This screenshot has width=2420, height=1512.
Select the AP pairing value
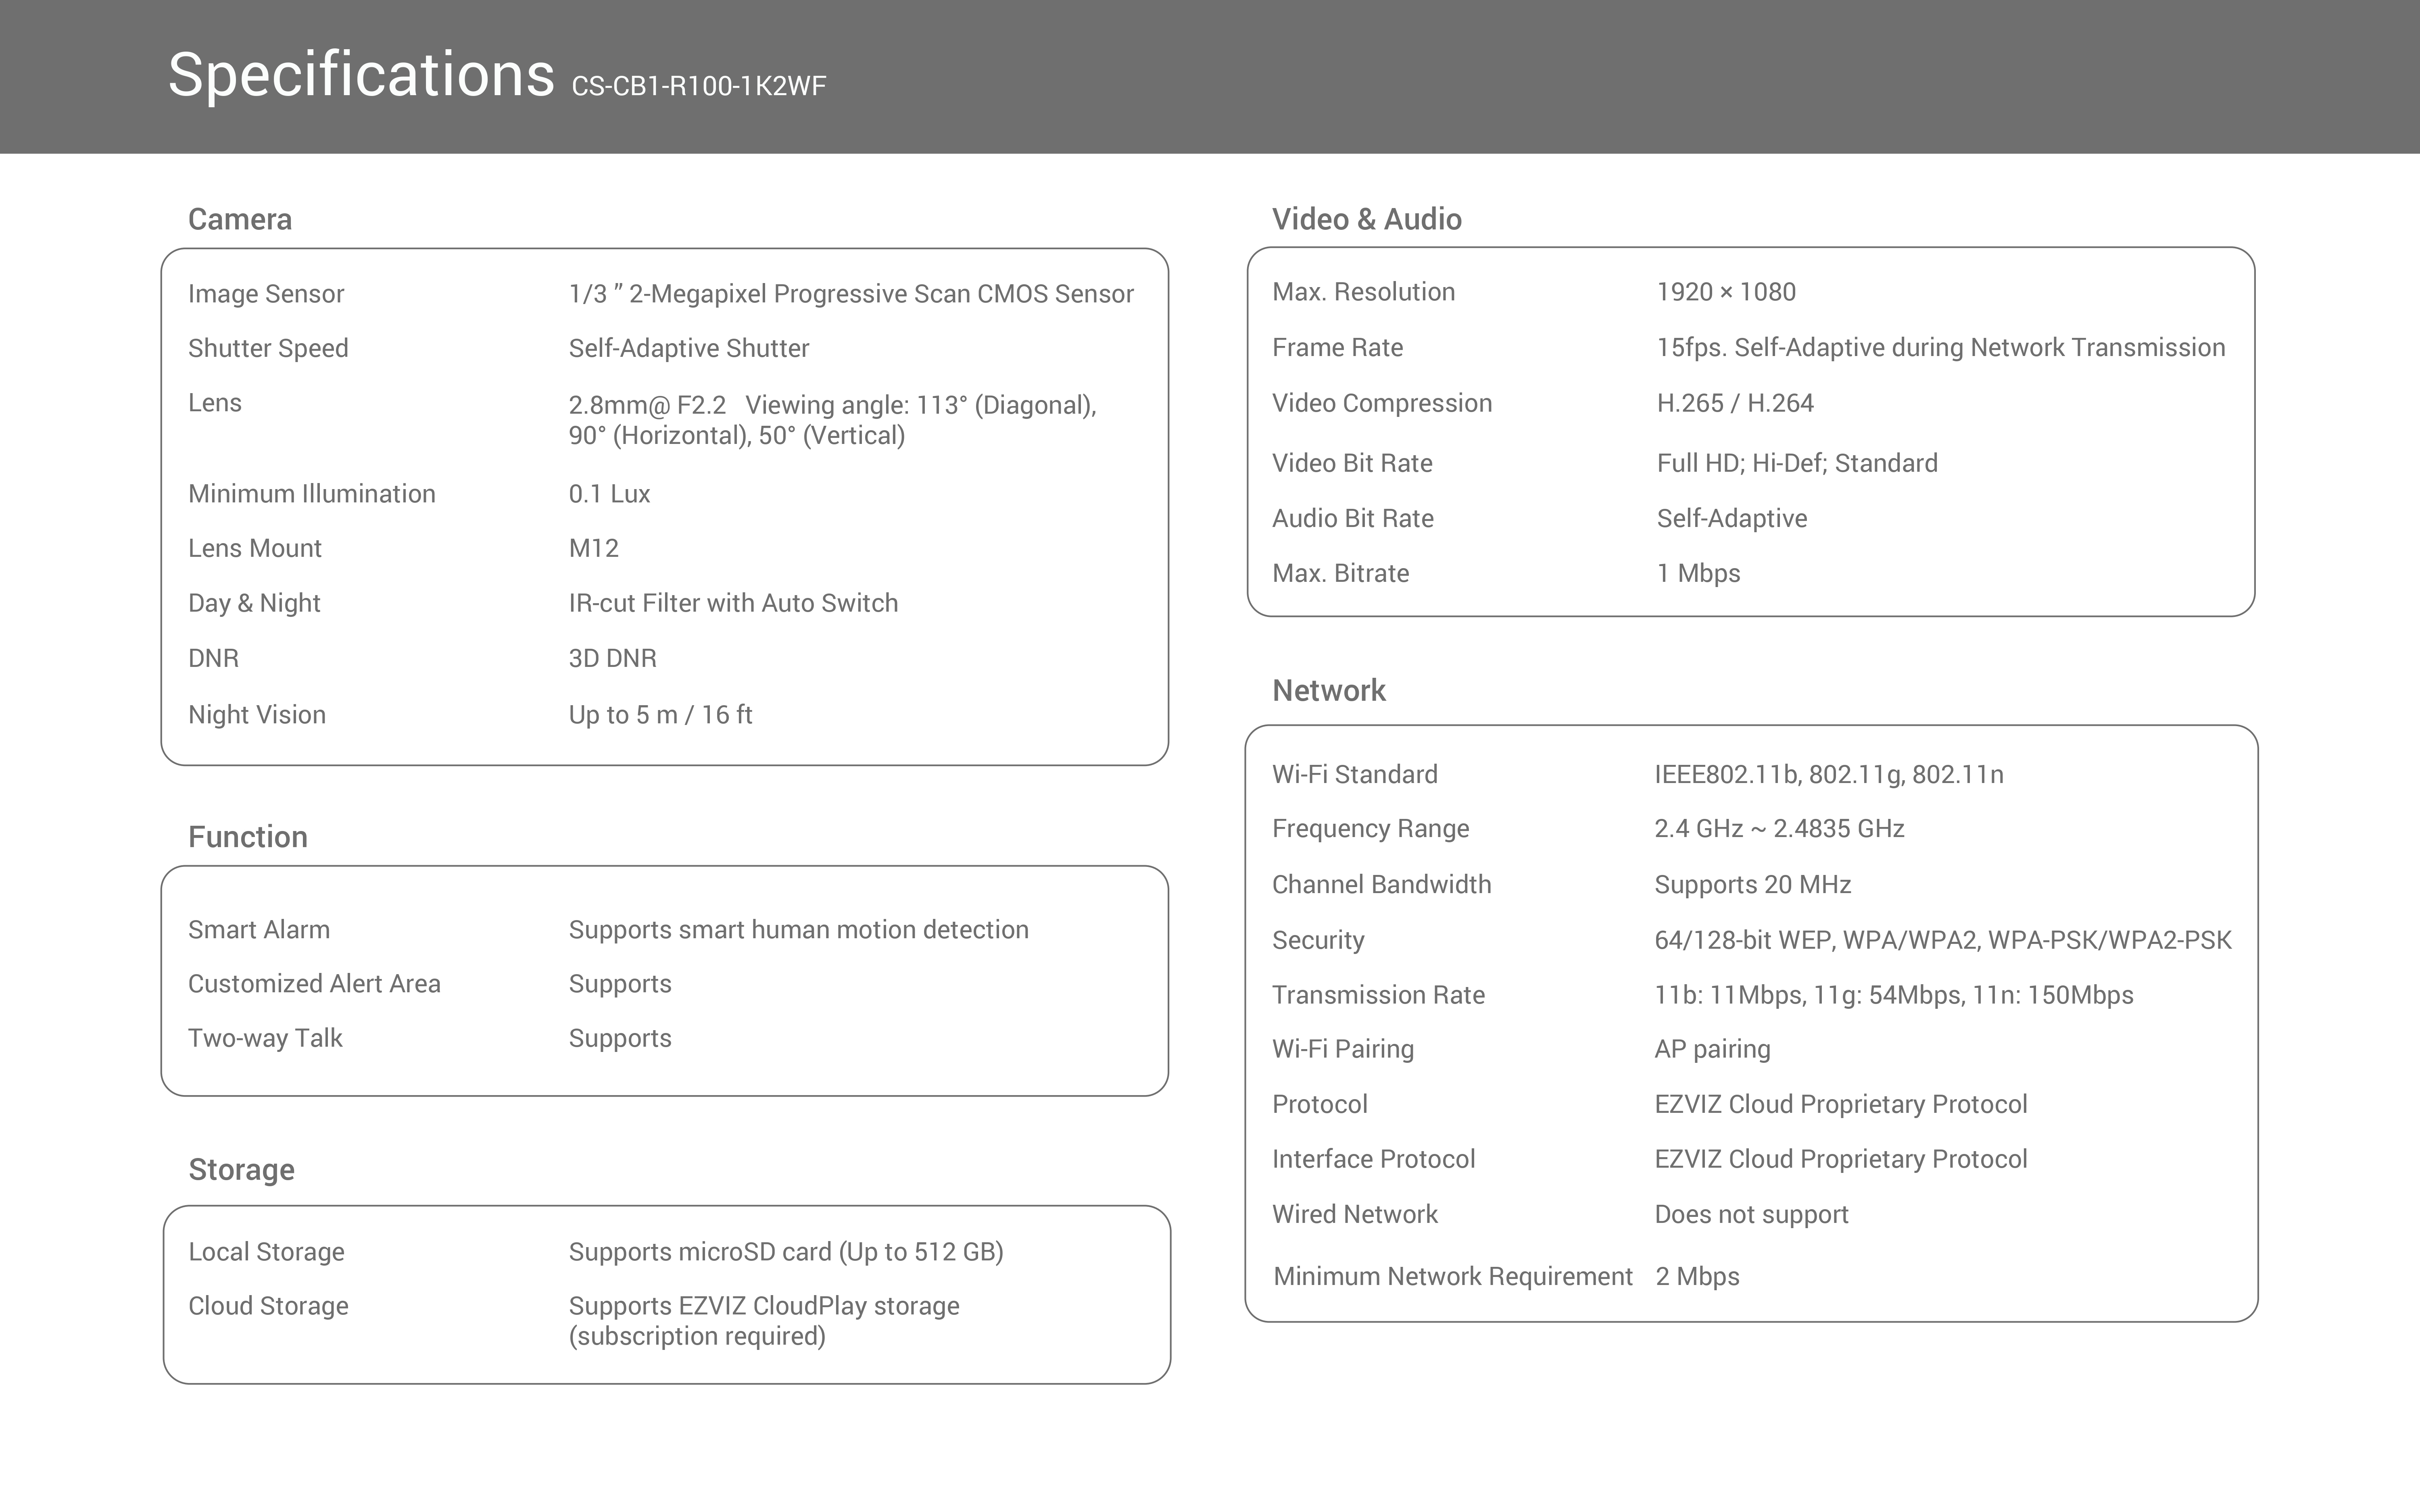point(1712,1049)
